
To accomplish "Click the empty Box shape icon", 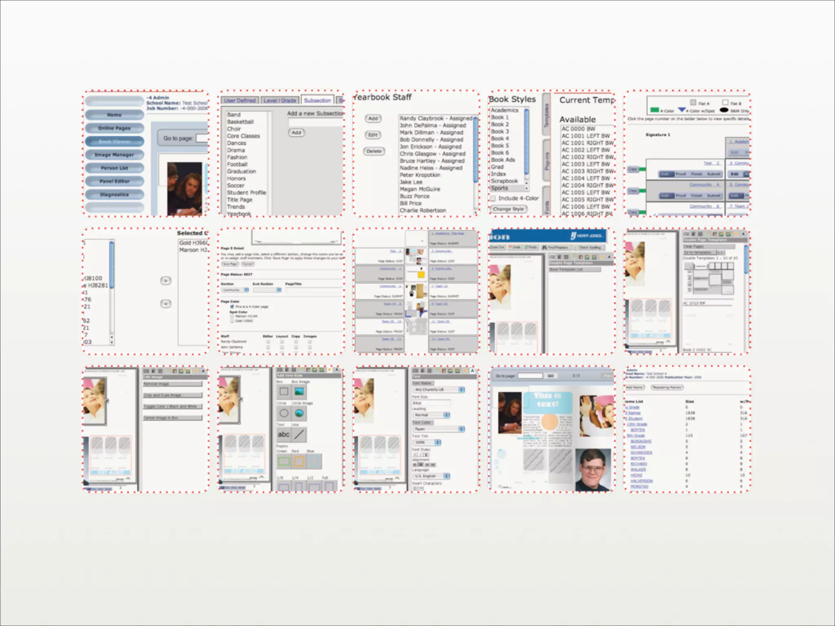I will click(x=284, y=392).
